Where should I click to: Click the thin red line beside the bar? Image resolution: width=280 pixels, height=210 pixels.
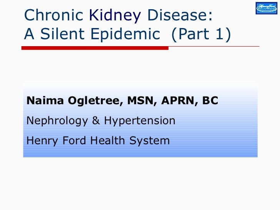point(214,47)
